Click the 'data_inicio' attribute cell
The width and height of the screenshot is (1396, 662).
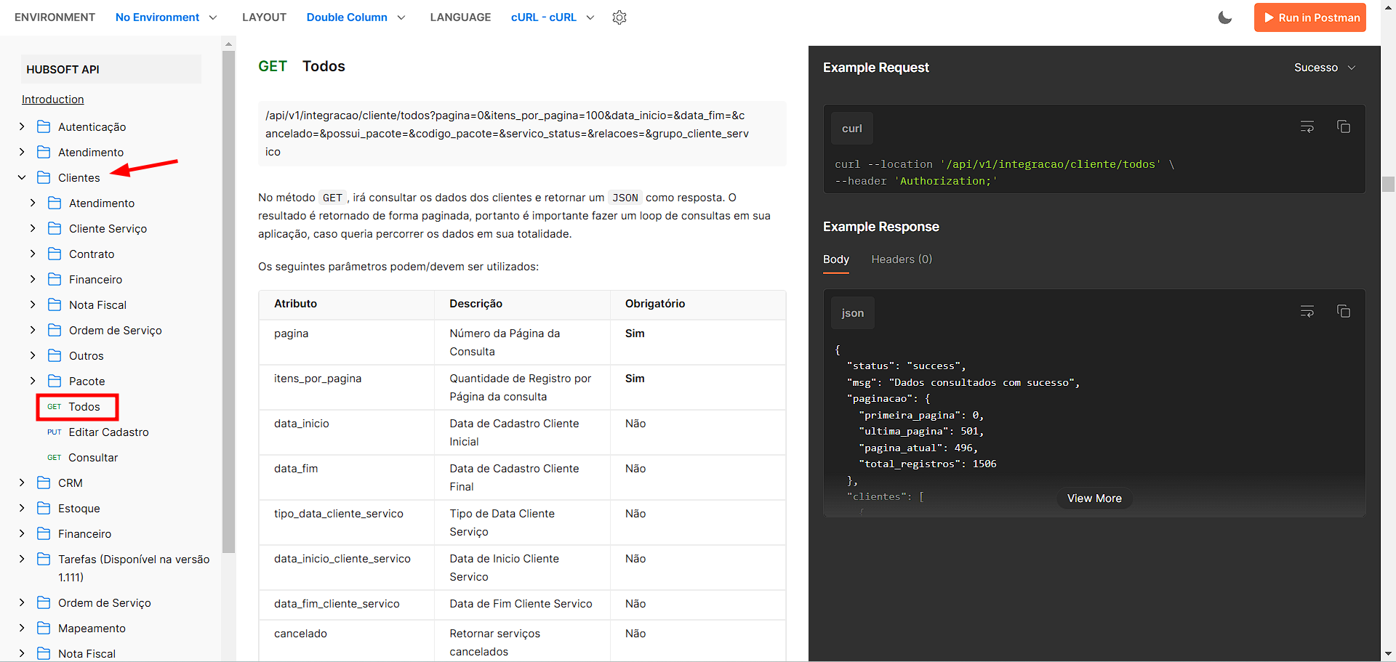346,432
